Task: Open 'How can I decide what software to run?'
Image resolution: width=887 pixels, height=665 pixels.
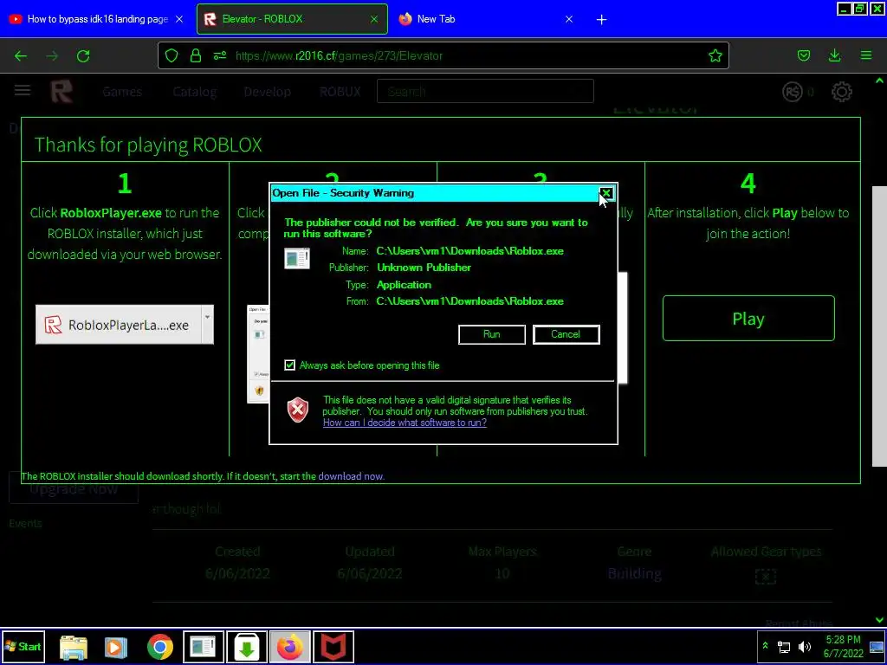Action: tap(405, 423)
